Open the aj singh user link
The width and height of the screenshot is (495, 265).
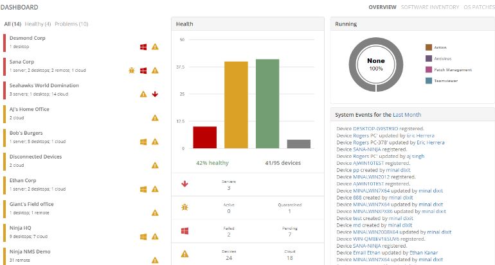click(x=415, y=157)
